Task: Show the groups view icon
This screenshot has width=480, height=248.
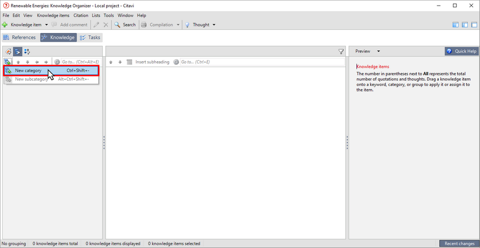Action: click(x=27, y=51)
